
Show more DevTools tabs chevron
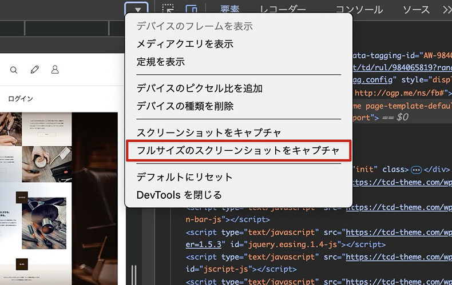click(447, 10)
